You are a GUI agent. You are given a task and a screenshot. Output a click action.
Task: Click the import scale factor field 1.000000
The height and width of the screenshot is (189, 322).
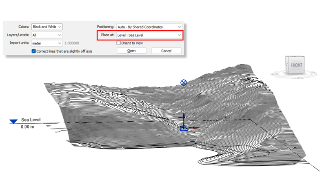click(72, 43)
